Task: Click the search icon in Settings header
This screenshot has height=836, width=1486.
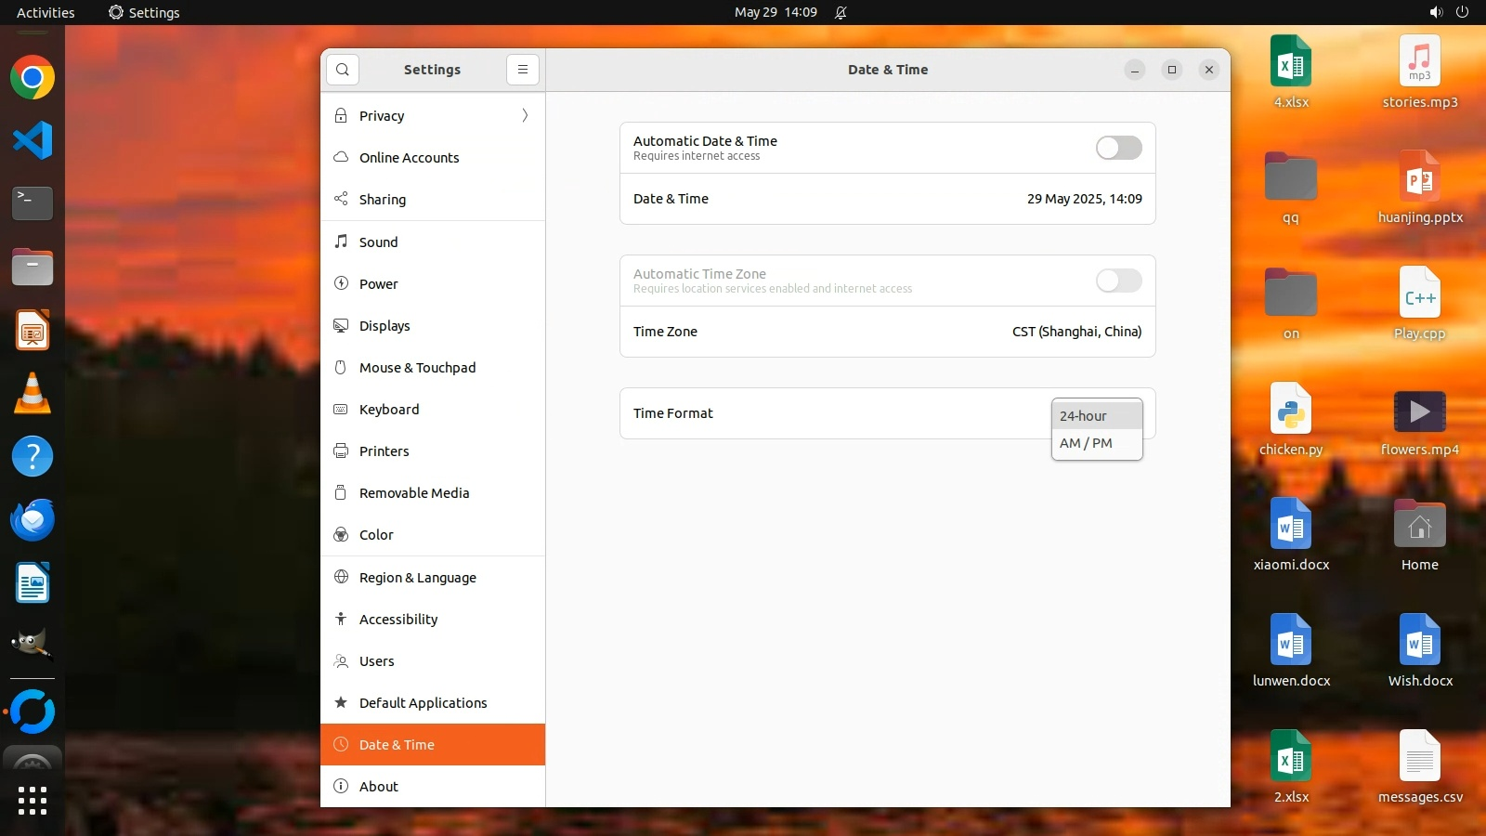Action: pyautogui.click(x=343, y=70)
